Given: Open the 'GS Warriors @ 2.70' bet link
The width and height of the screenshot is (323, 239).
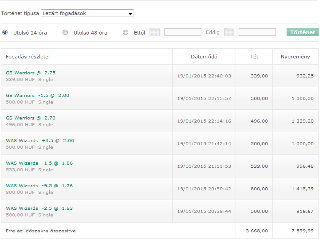Looking at the screenshot, I should 31,118.
